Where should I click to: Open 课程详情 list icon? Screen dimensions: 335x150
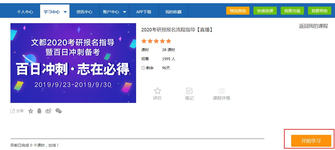(221, 91)
